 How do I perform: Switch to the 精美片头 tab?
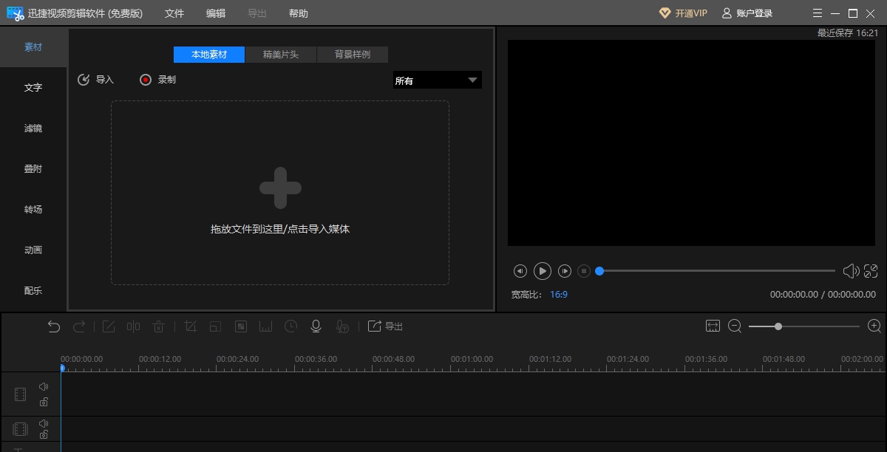pyautogui.click(x=281, y=54)
